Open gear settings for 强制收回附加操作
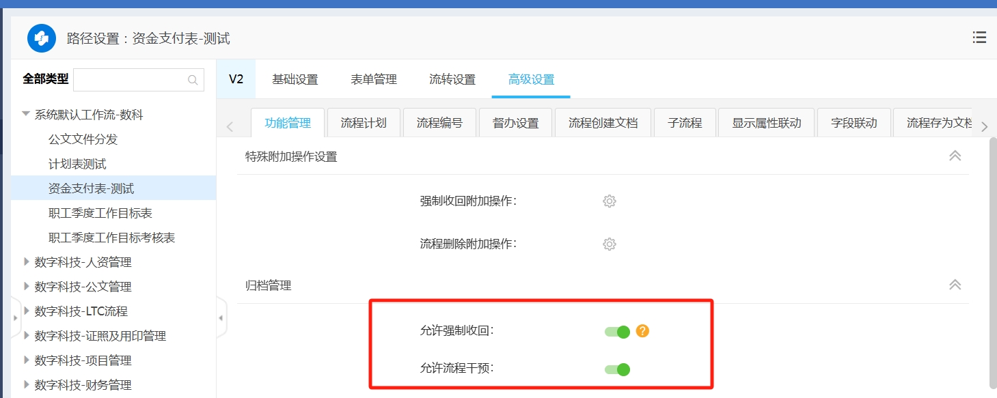Image resolution: width=997 pixels, height=398 pixels. [x=609, y=201]
